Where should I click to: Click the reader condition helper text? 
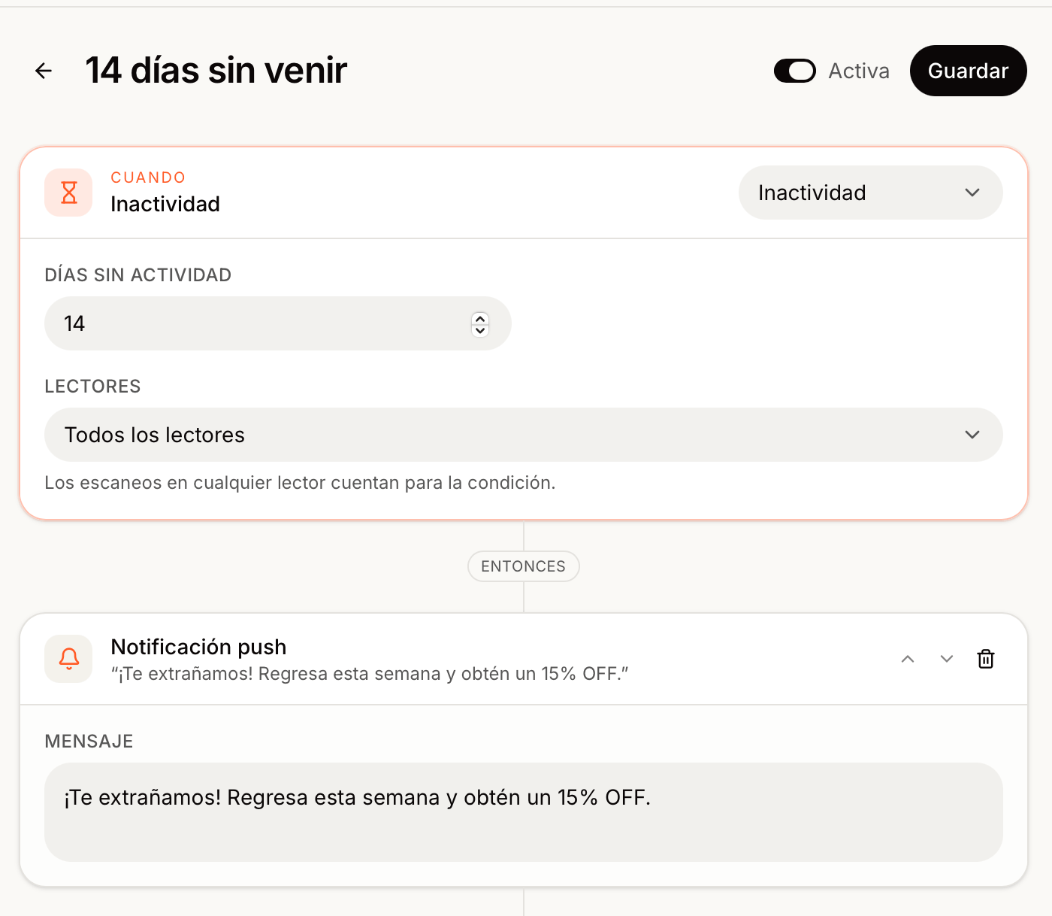[300, 483]
